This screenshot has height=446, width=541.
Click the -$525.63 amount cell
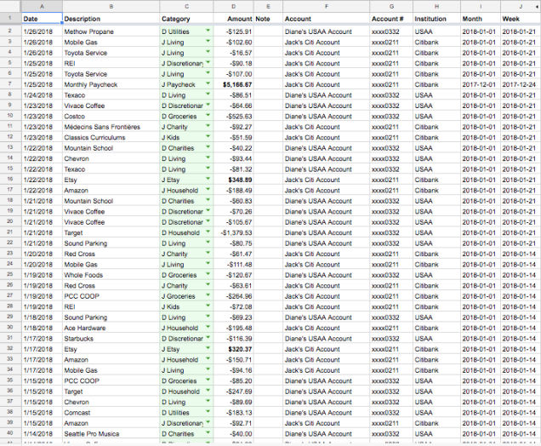coord(234,117)
